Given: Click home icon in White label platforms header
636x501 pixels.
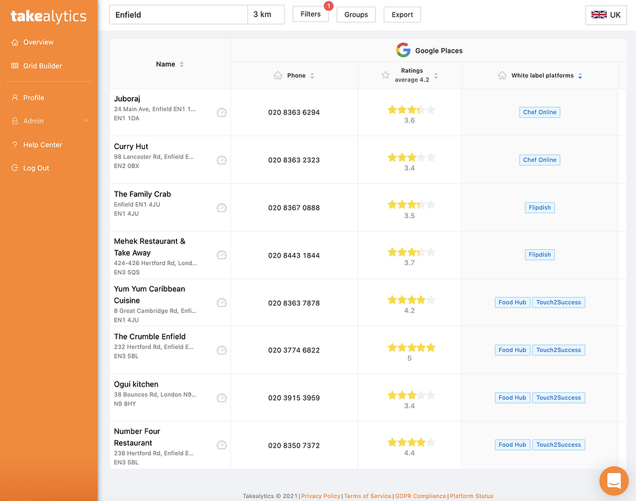Looking at the screenshot, I should pos(502,76).
